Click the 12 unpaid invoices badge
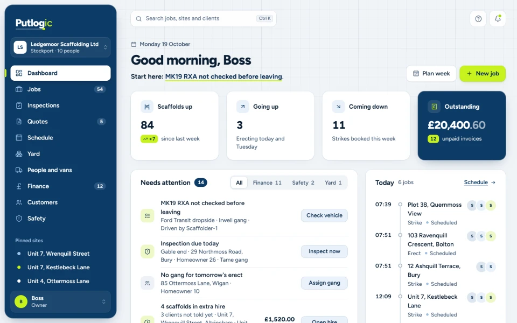 point(433,139)
